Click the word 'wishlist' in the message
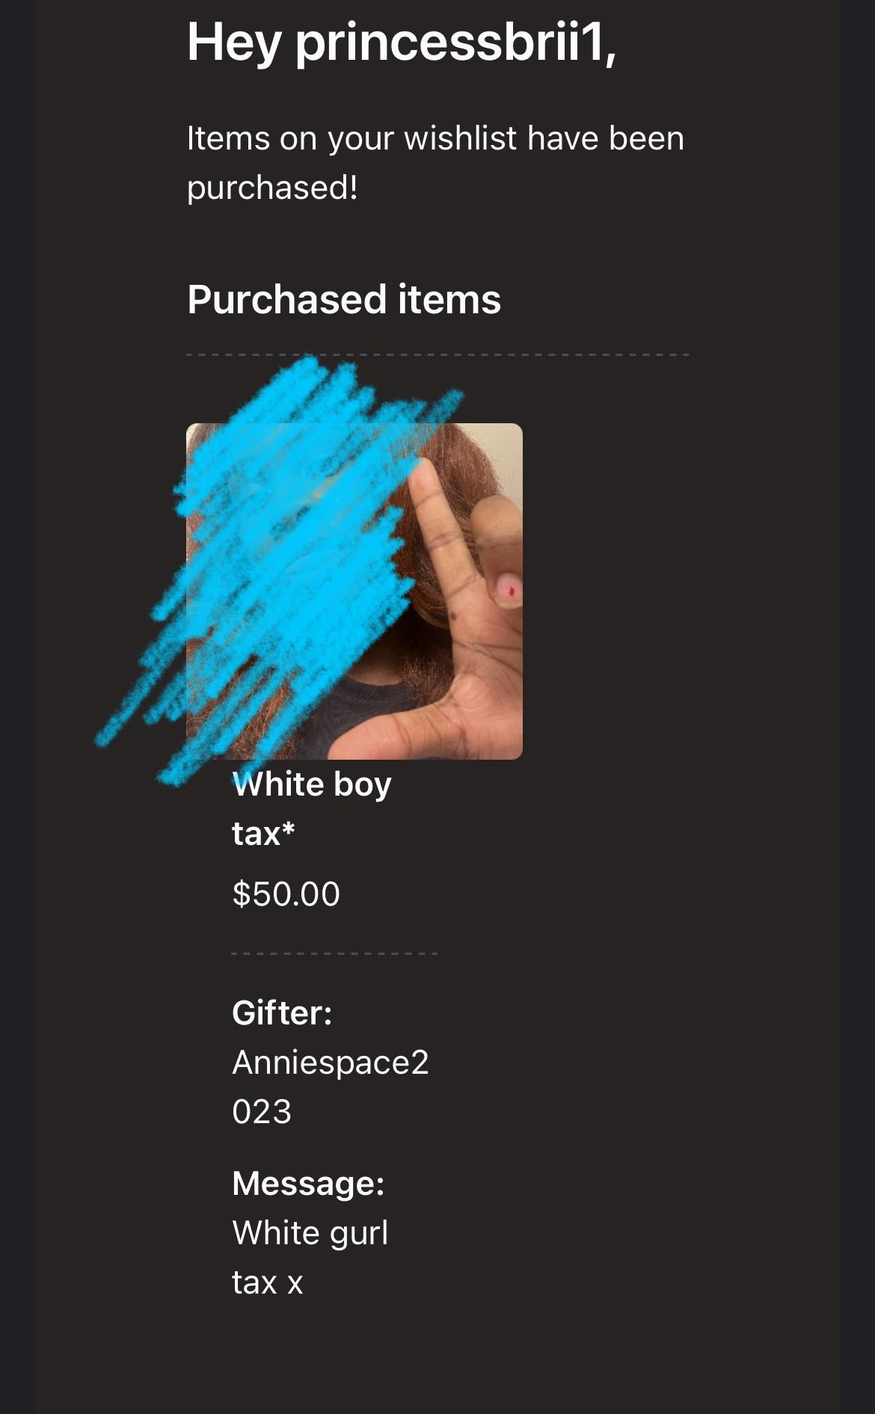 [x=461, y=138]
